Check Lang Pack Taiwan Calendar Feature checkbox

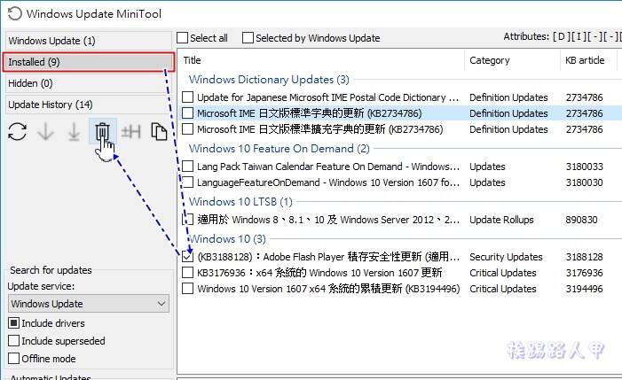(187, 167)
